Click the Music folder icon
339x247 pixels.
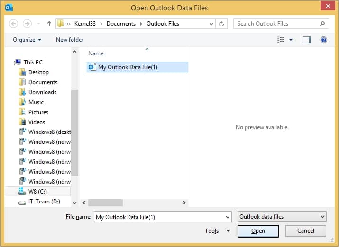coord(22,102)
